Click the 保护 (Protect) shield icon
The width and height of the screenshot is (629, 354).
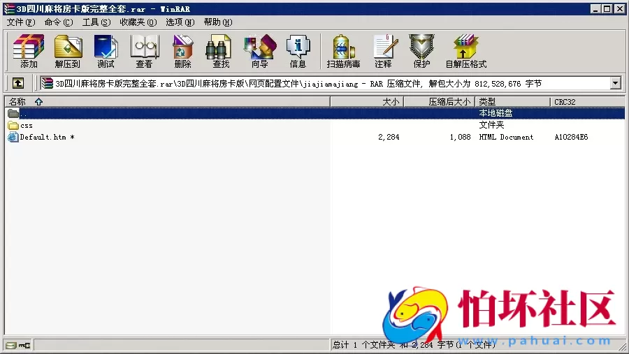(x=421, y=51)
